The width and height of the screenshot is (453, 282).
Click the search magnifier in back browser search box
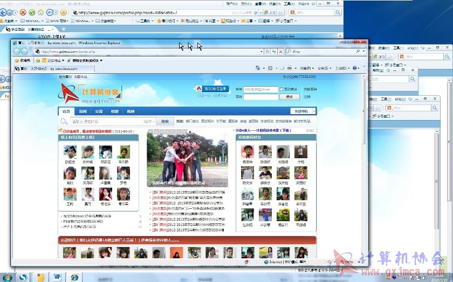pos(338,12)
